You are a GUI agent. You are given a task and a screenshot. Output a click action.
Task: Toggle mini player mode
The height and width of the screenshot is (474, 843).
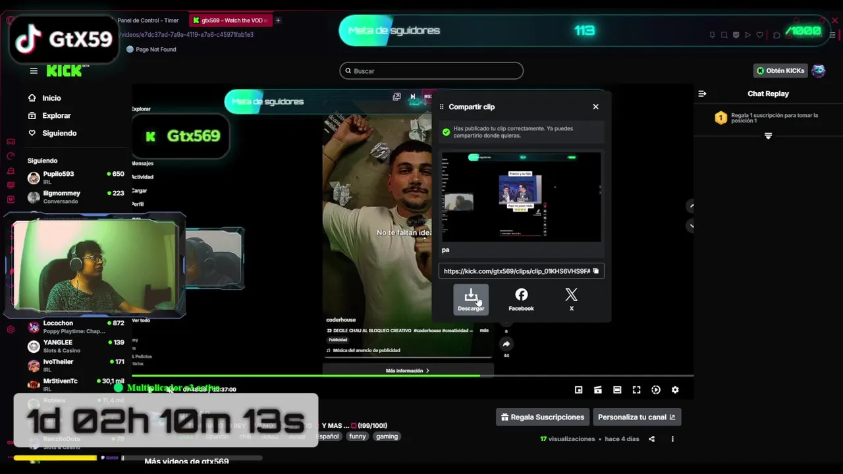578,390
